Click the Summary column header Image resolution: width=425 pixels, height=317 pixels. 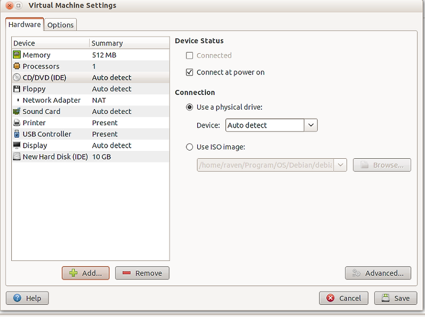pyautogui.click(x=129, y=43)
